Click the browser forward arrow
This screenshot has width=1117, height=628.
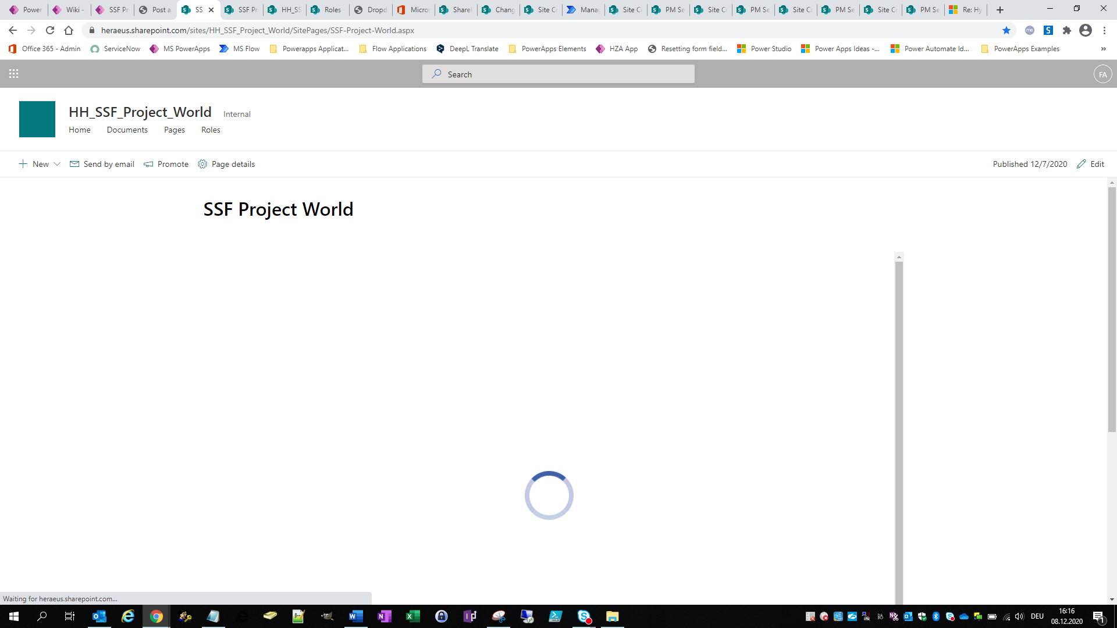tap(31, 30)
